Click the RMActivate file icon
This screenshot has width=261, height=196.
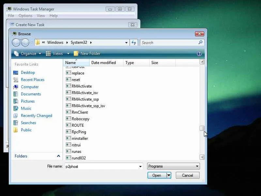click(x=68, y=86)
